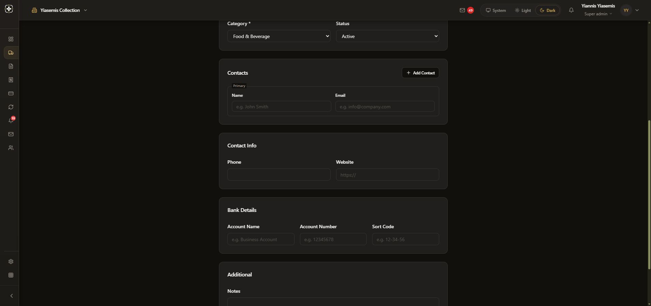Open inbox envelope with 49 unread badge
The image size is (651, 306).
point(466,10)
